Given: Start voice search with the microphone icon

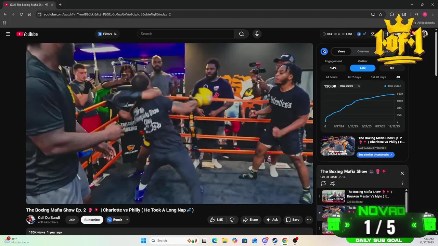Looking at the screenshot, I should pos(257,34).
